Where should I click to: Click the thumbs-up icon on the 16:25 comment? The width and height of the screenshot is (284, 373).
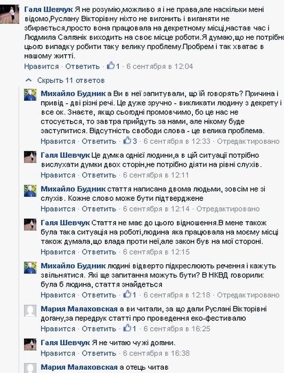127,328
